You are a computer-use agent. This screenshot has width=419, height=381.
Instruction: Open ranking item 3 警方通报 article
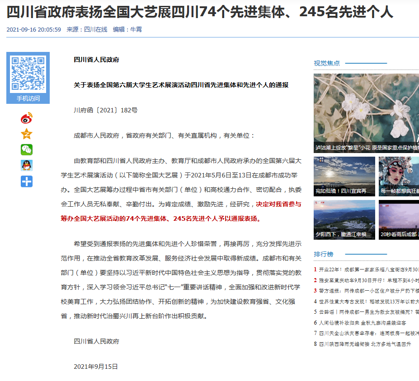[x=368, y=291]
